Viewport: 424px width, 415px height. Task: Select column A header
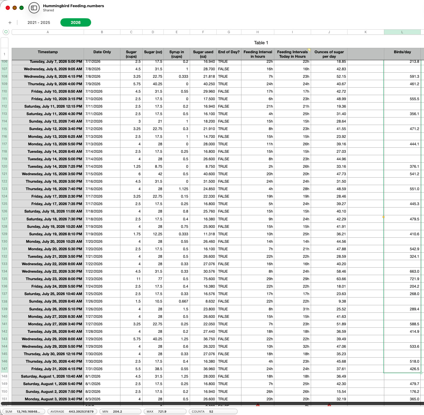[48, 32]
